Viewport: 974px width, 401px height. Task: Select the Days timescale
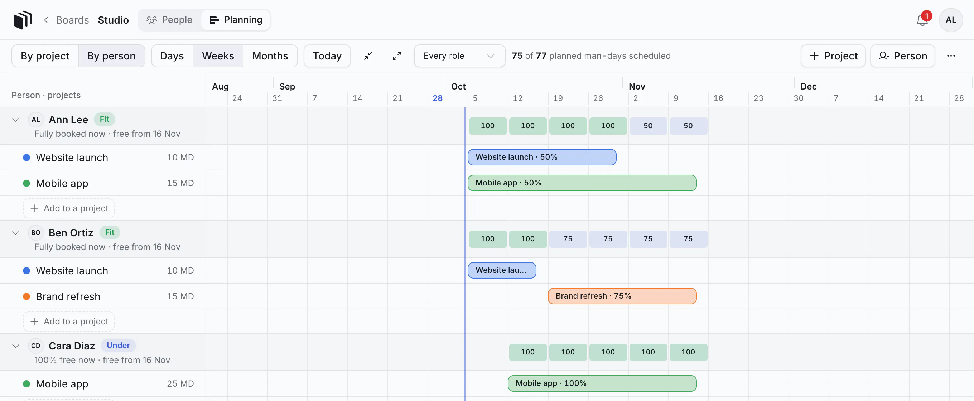pos(172,56)
